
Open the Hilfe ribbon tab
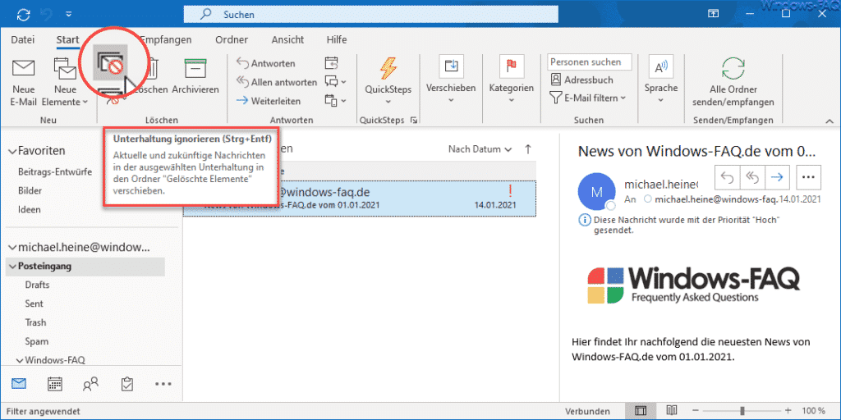pyautogui.click(x=336, y=39)
